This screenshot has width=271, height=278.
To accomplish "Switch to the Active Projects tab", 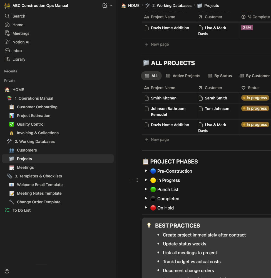I will click(183, 76).
